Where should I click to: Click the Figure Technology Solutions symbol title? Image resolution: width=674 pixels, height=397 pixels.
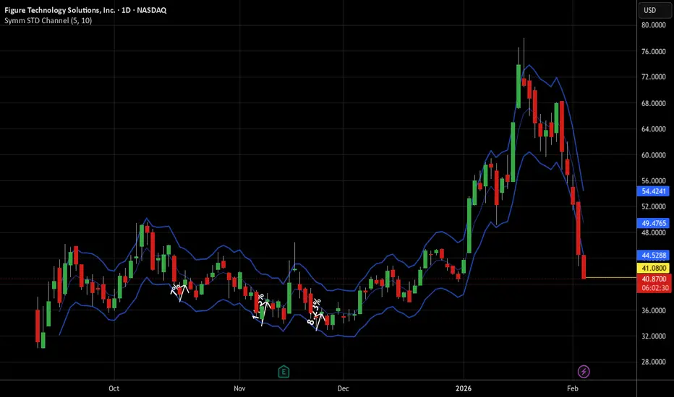pos(85,10)
